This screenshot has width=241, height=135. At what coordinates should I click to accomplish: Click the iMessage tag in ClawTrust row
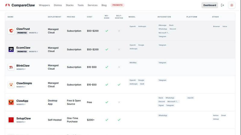[x=162, y=25]
